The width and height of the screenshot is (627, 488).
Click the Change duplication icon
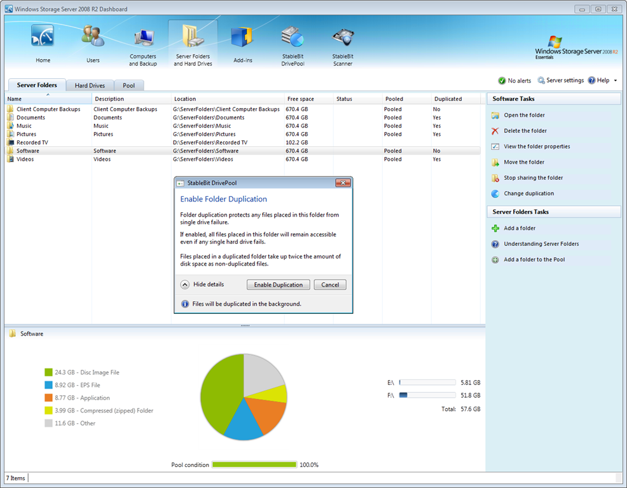point(495,193)
